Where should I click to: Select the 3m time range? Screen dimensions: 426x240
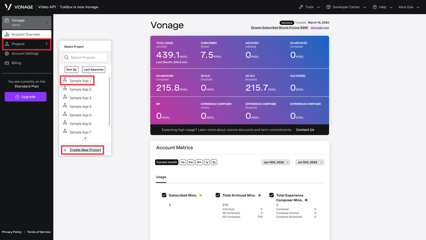point(199,162)
